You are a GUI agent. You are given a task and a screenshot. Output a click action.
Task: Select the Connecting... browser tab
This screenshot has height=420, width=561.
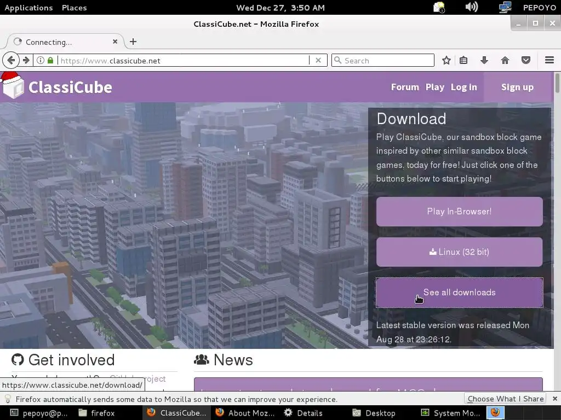(65, 42)
